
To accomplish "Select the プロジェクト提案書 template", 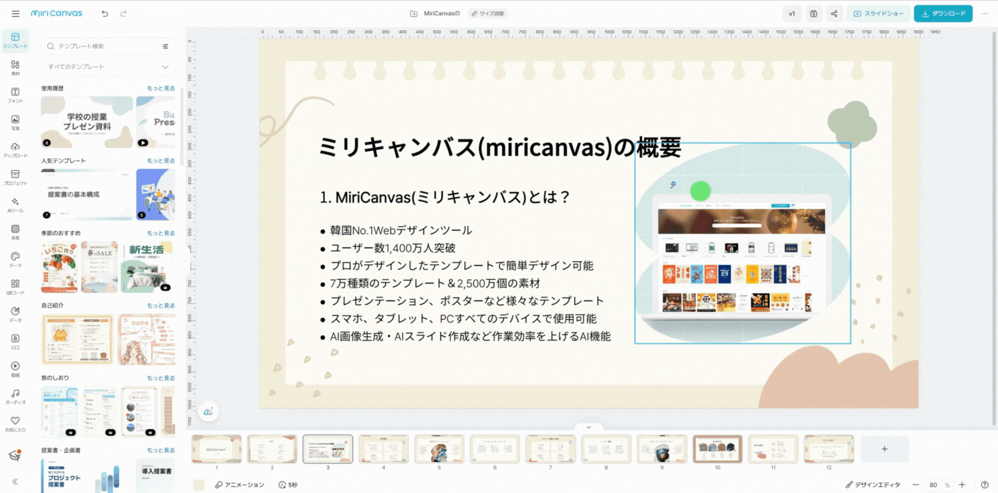I will coord(87,475).
